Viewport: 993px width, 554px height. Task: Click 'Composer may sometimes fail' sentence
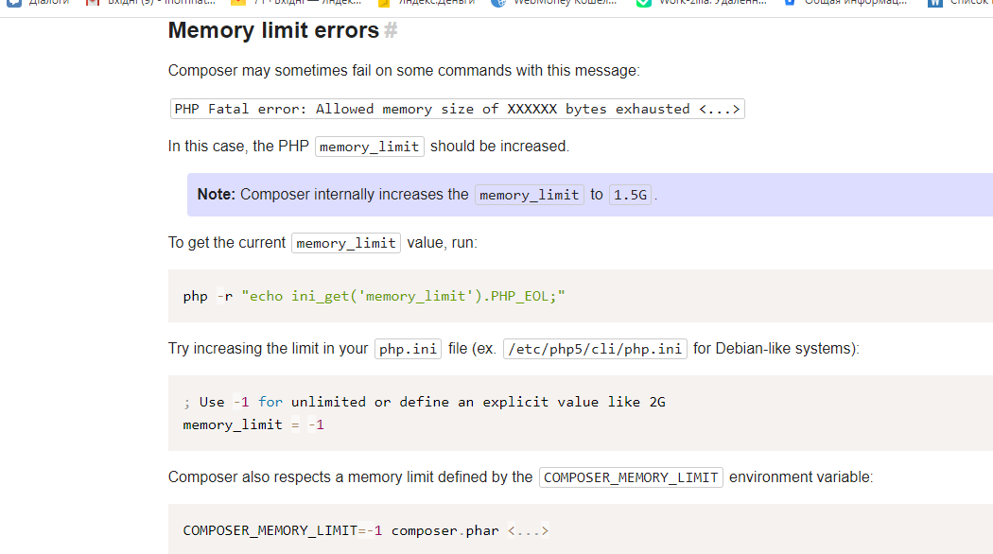404,70
